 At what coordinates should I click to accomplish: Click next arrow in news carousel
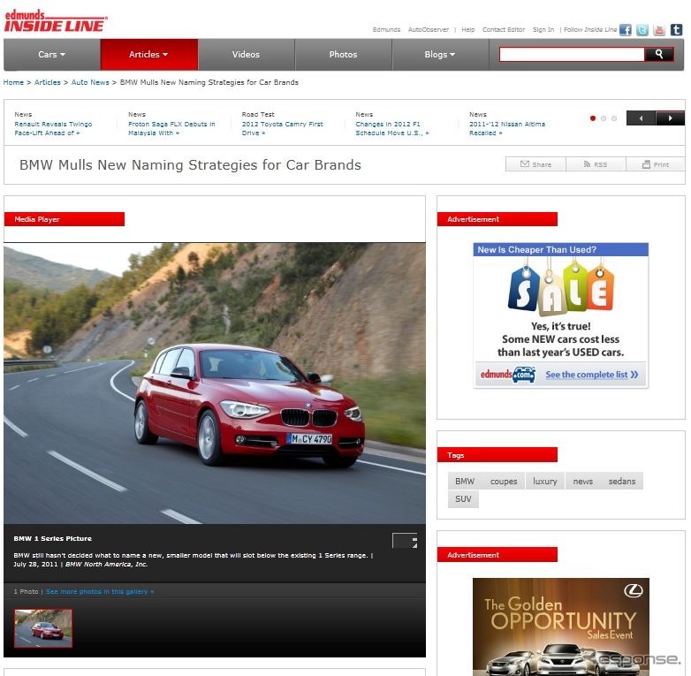click(670, 118)
